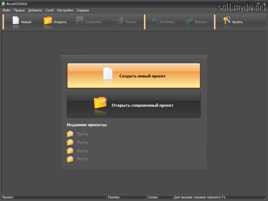
Task: Open the Файл menu
Action: coord(7,10)
